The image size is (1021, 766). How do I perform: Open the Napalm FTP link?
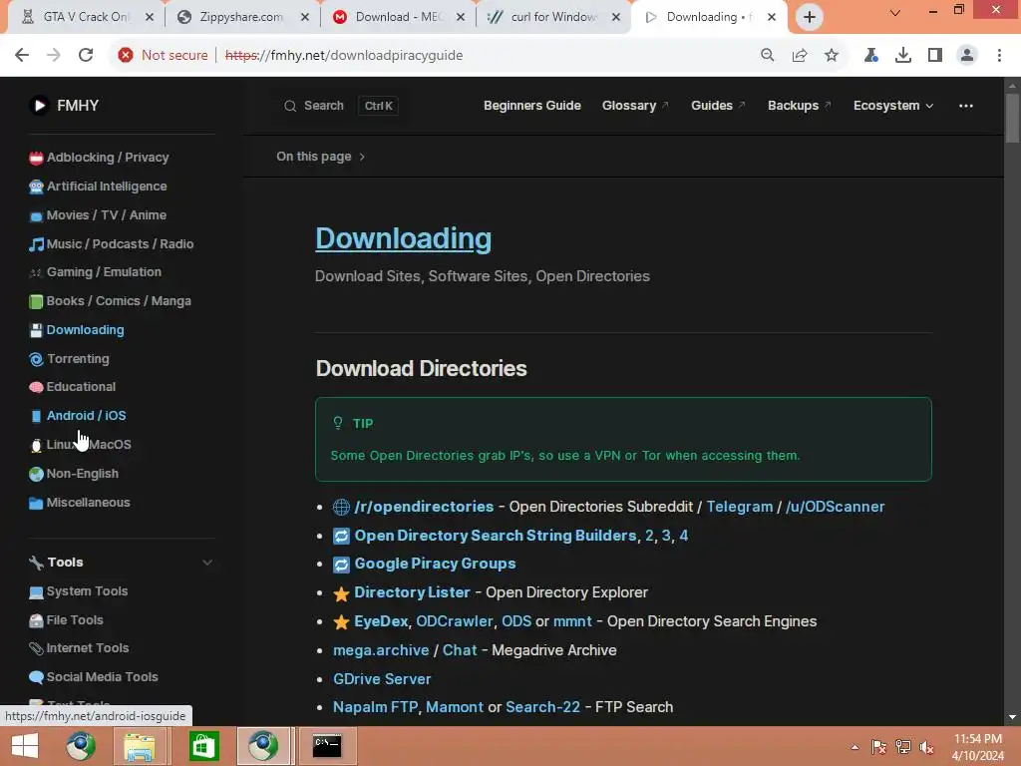375,707
